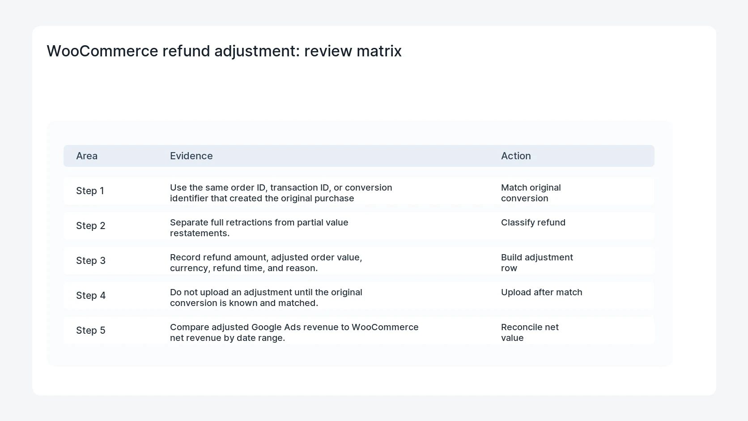748x421 pixels.
Task: Click evidence text 'Use the same order ID'
Action: (281, 193)
